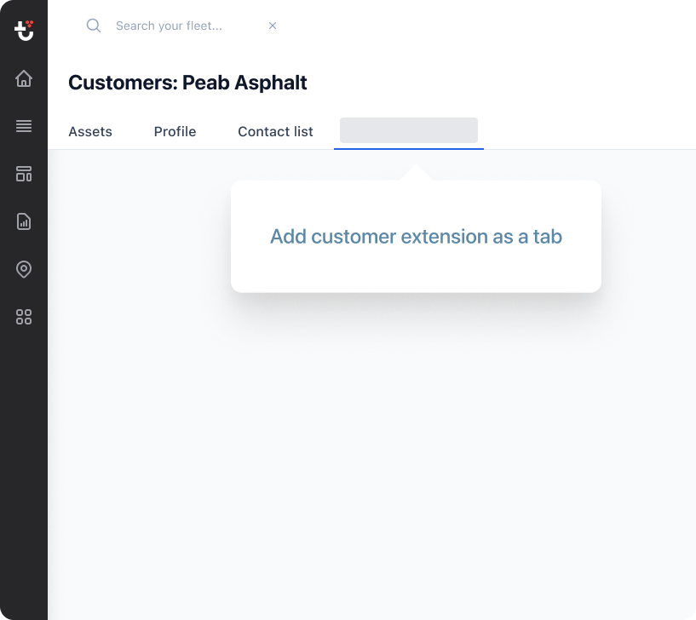
Task: Open the list view icon in sidebar
Action: tap(24, 127)
